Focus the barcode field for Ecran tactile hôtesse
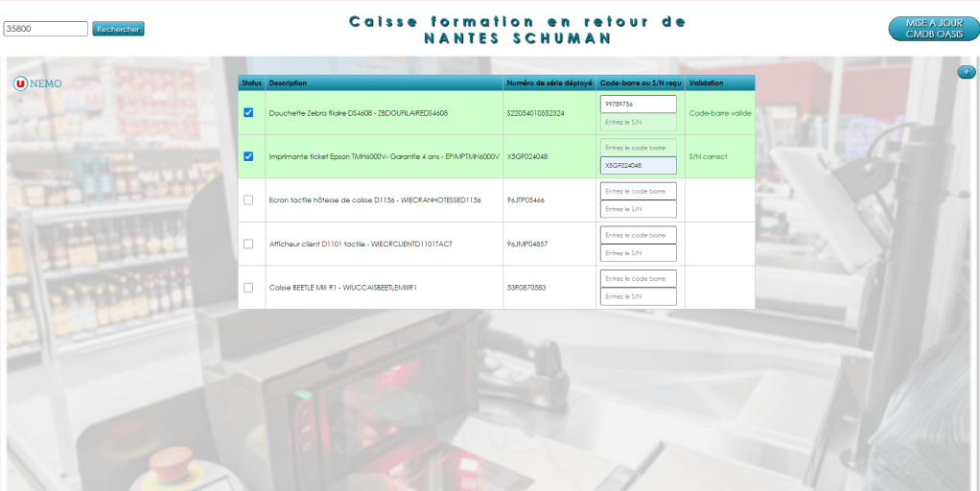Image resolution: width=980 pixels, height=491 pixels. point(638,191)
